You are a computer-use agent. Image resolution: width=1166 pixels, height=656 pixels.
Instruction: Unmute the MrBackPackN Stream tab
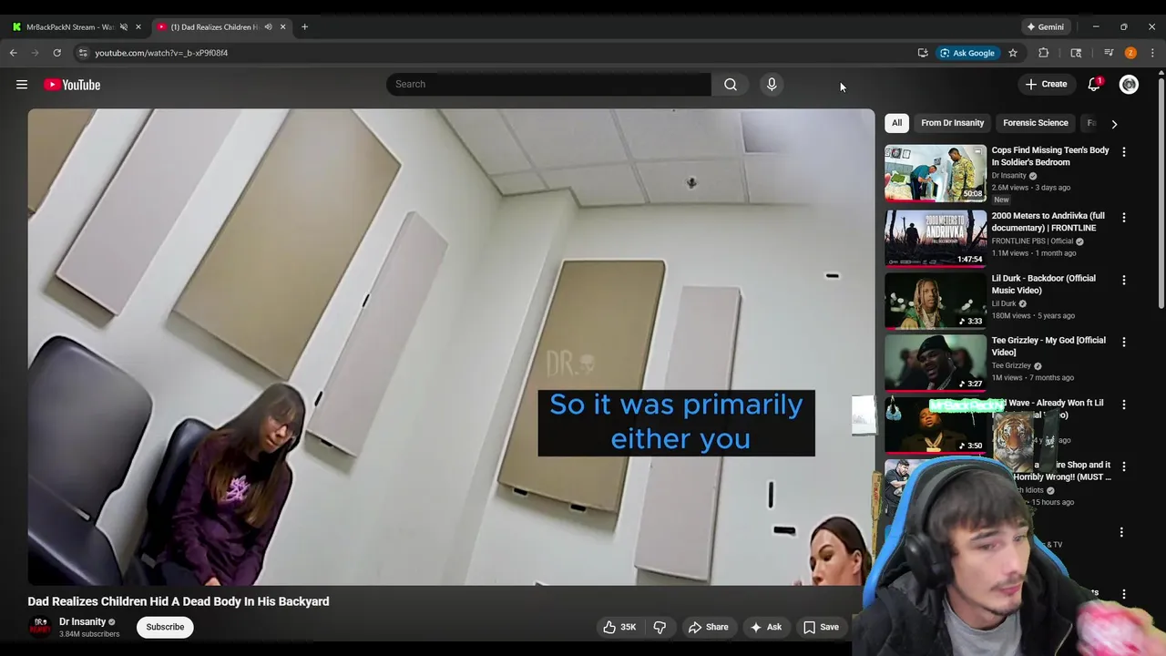coord(124,27)
